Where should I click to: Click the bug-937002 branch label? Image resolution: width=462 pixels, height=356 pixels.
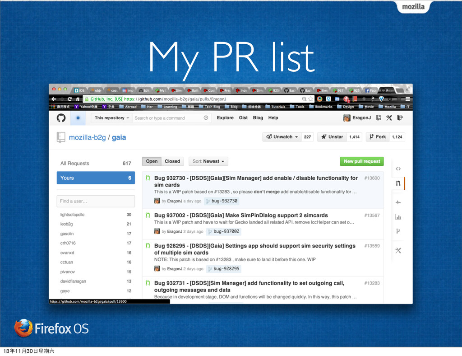(x=224, y=231)
